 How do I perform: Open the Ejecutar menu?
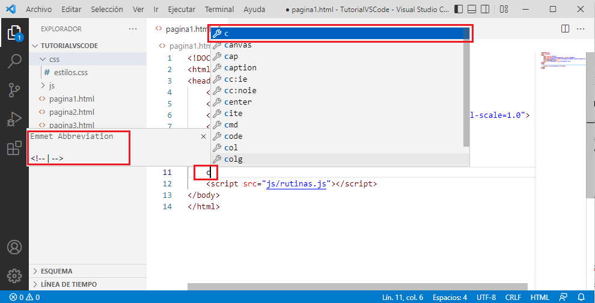pyautogui.click(x=182, y=9)
